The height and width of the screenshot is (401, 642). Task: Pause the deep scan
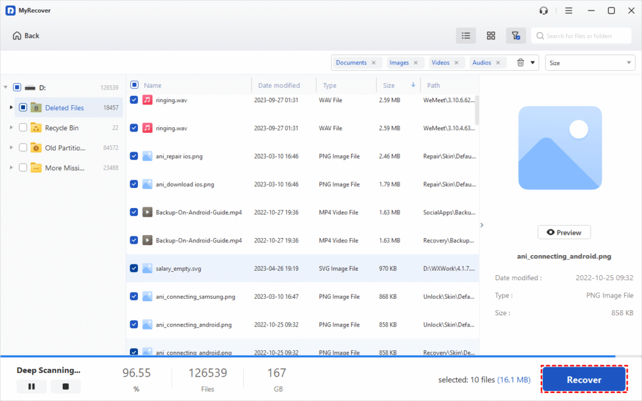31,386
